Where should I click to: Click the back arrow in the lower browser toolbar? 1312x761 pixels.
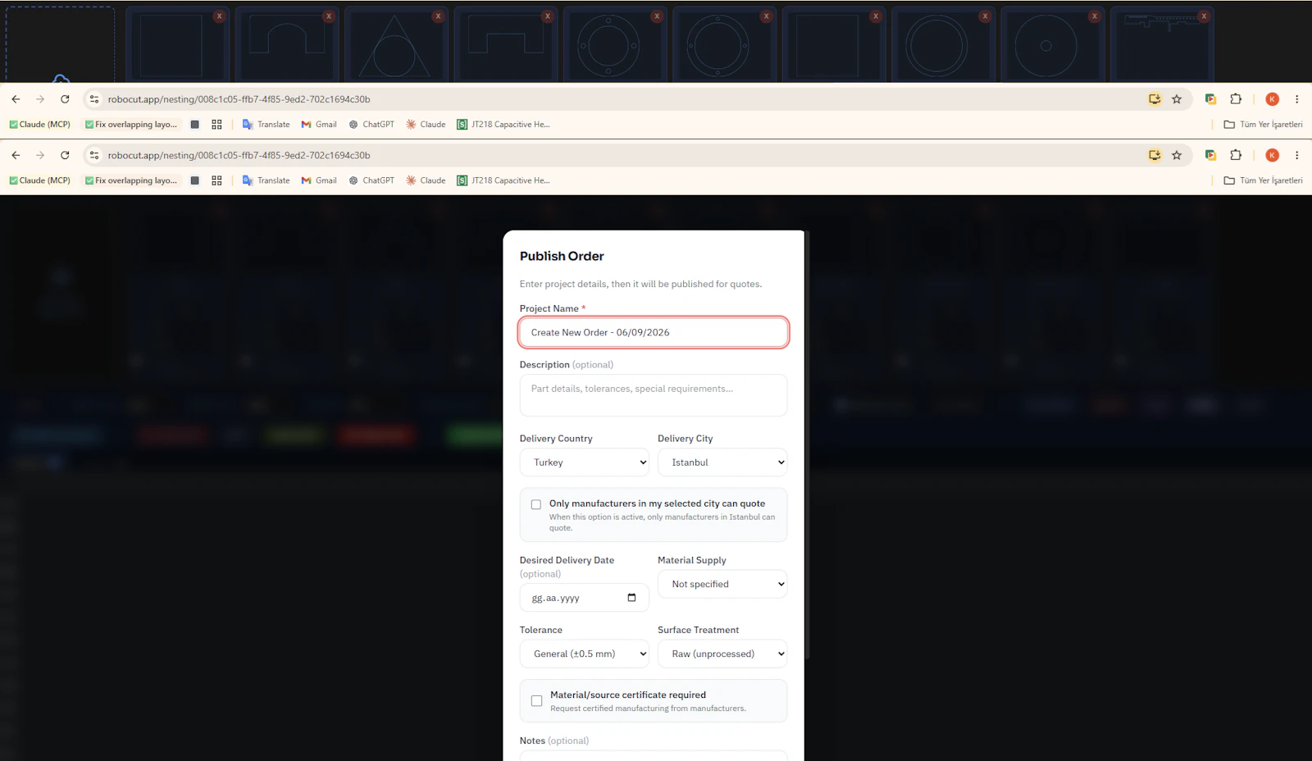(x=16, y=155)
